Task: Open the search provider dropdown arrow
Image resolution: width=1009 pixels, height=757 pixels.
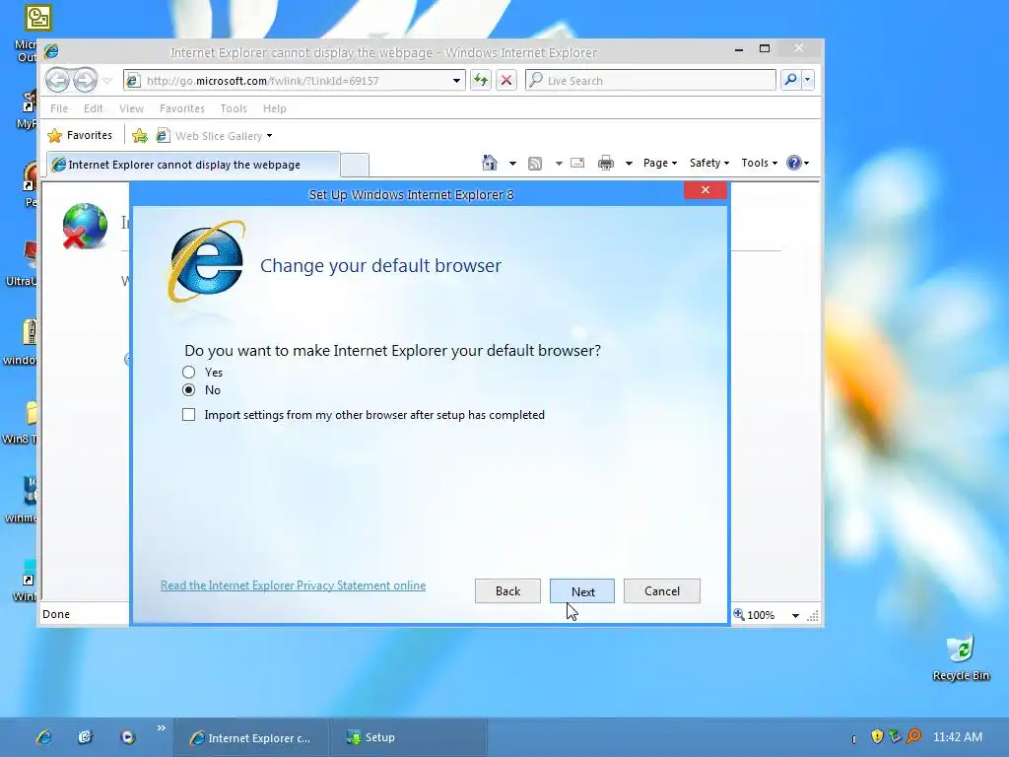Action: (808, 80)
